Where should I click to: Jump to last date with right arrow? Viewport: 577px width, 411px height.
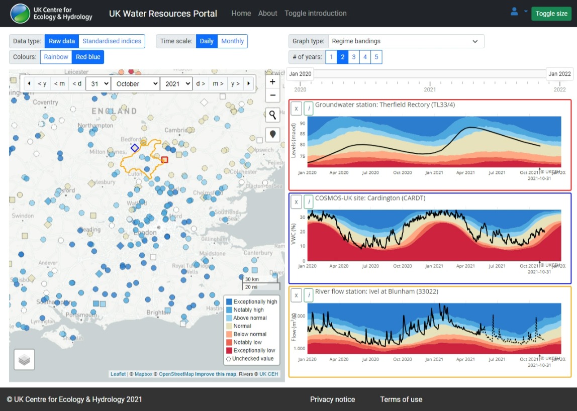[249, 83]
